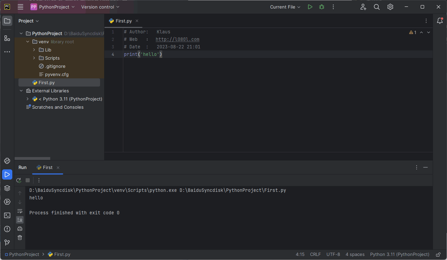
Task: Clear the console output with trash icon
Action: click(20, 238)
